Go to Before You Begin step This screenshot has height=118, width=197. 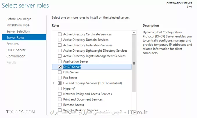point(19,19)
